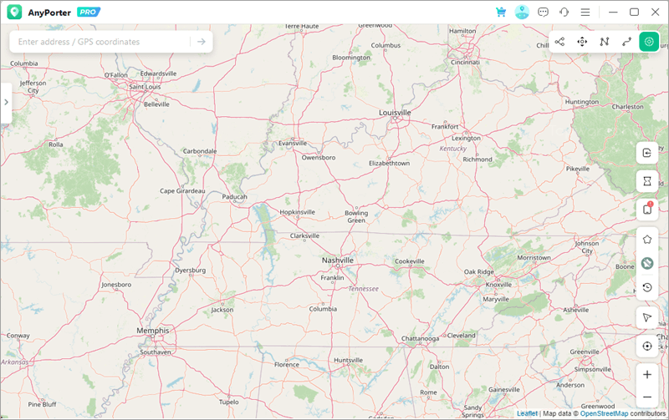
Task: Switch to joystick mode
Action: [x=582, y=42]
